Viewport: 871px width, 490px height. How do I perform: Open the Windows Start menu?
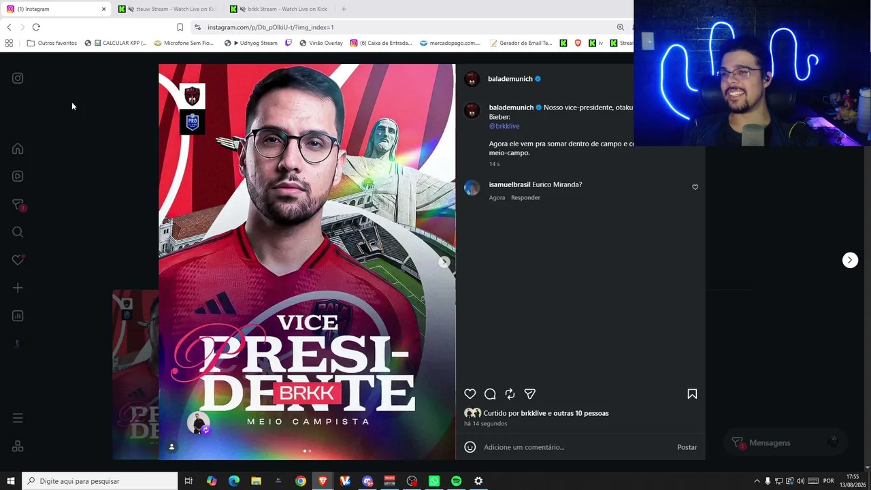[x=11, y=481]
